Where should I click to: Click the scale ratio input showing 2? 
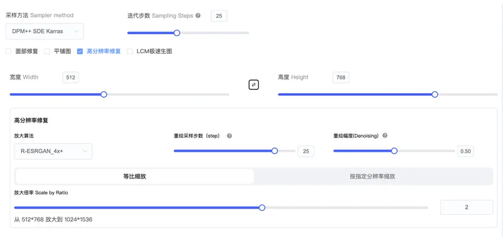[466, 207]
